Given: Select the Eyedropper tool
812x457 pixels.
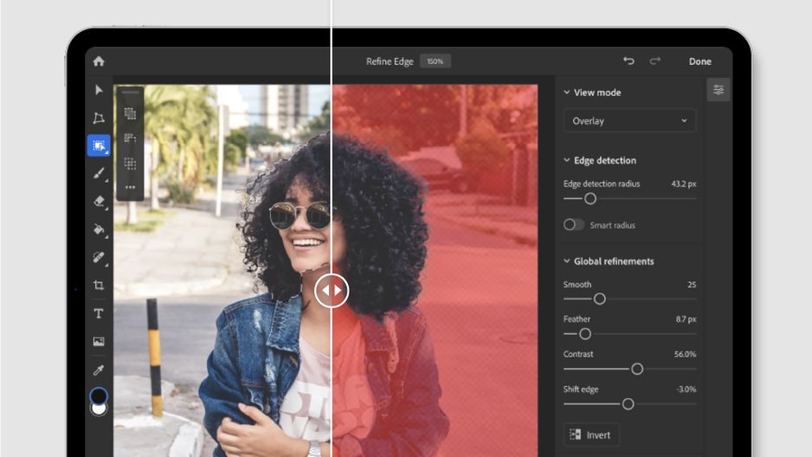Looking at the screenshot, I should pyautogui.click(x=99, y=370).
